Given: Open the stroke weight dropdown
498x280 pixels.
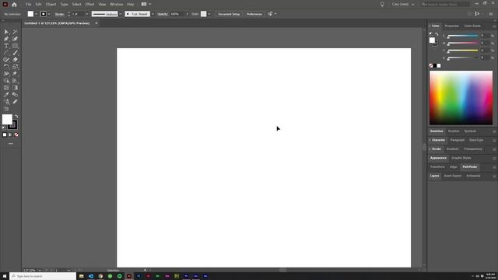Looking at the screenshot, I should (x=86, y=14).
